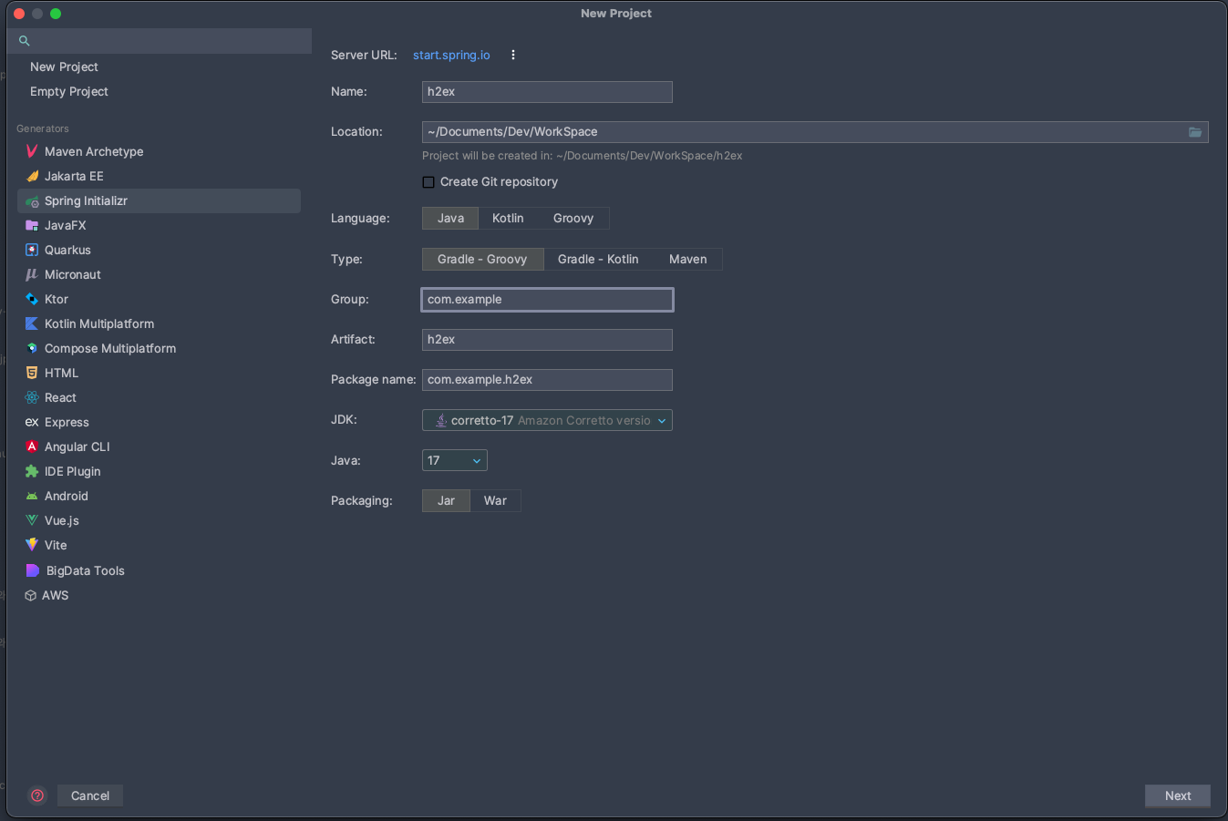Click the Express generator icon
The width and height of the screenshot is (1228, 821).
pos(32,422)
